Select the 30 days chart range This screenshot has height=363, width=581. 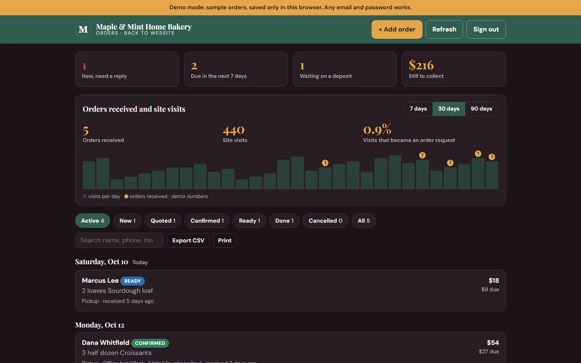pos(449,109)
